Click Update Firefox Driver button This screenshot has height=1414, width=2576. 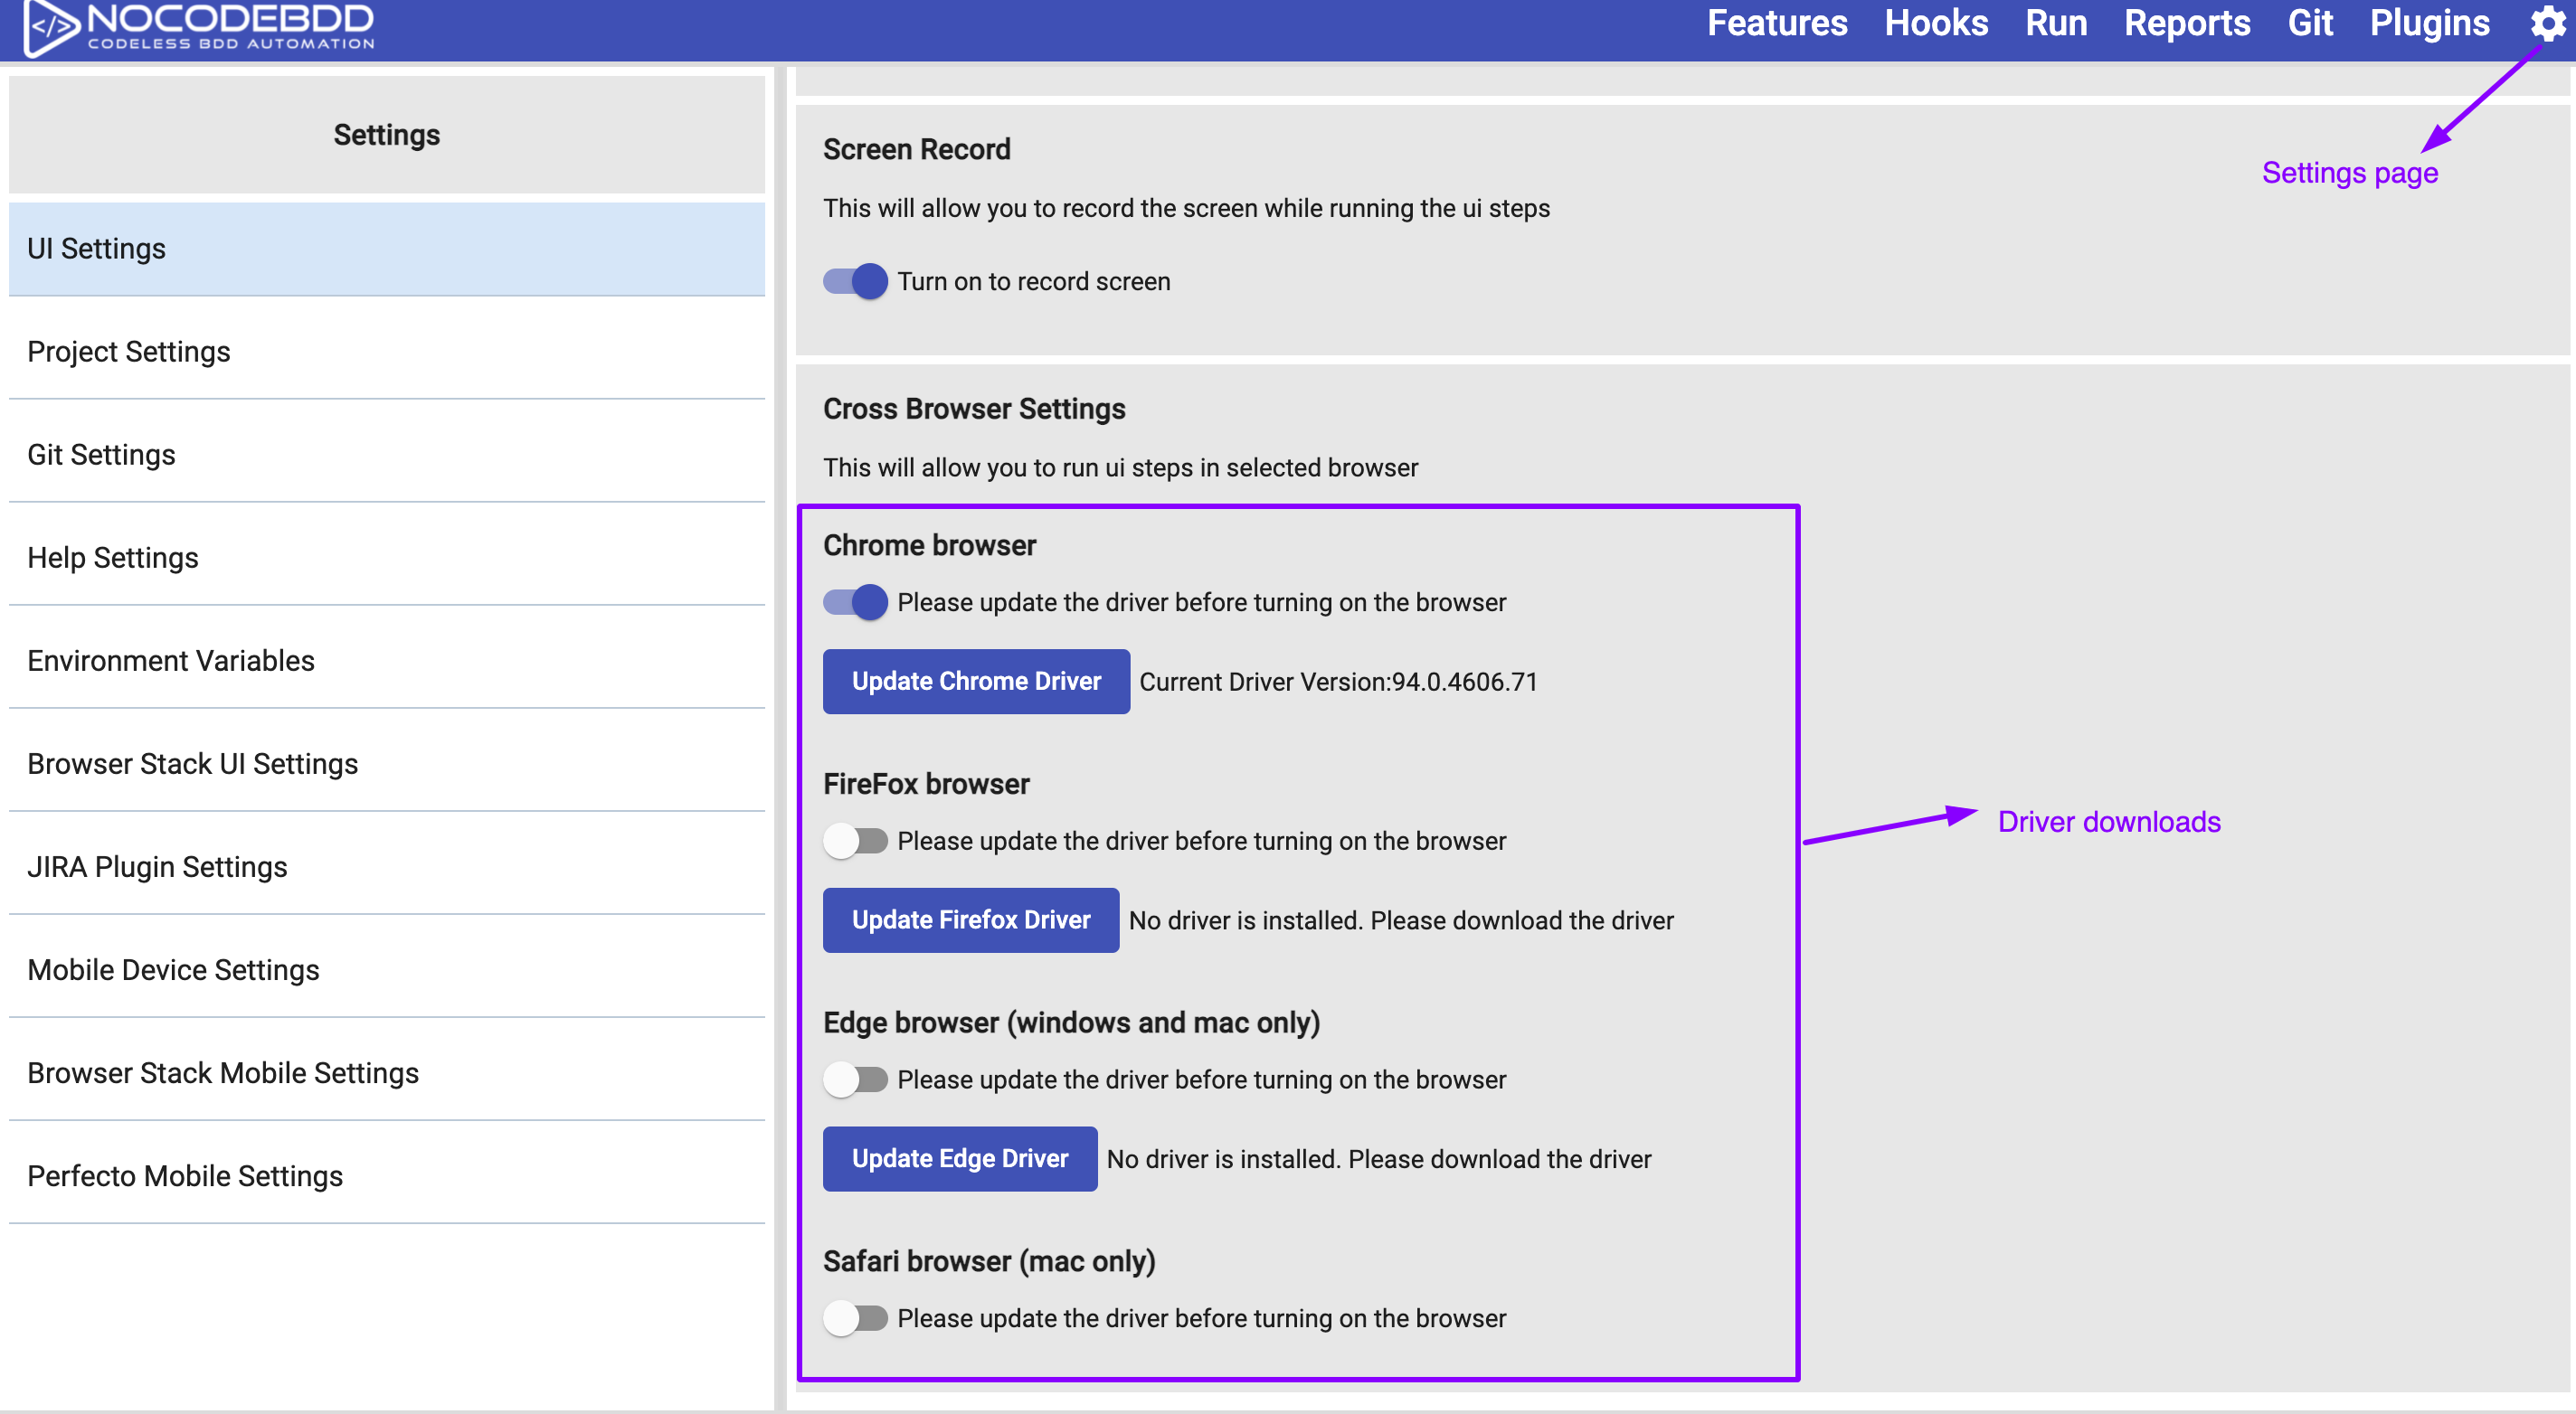[970, 919]
